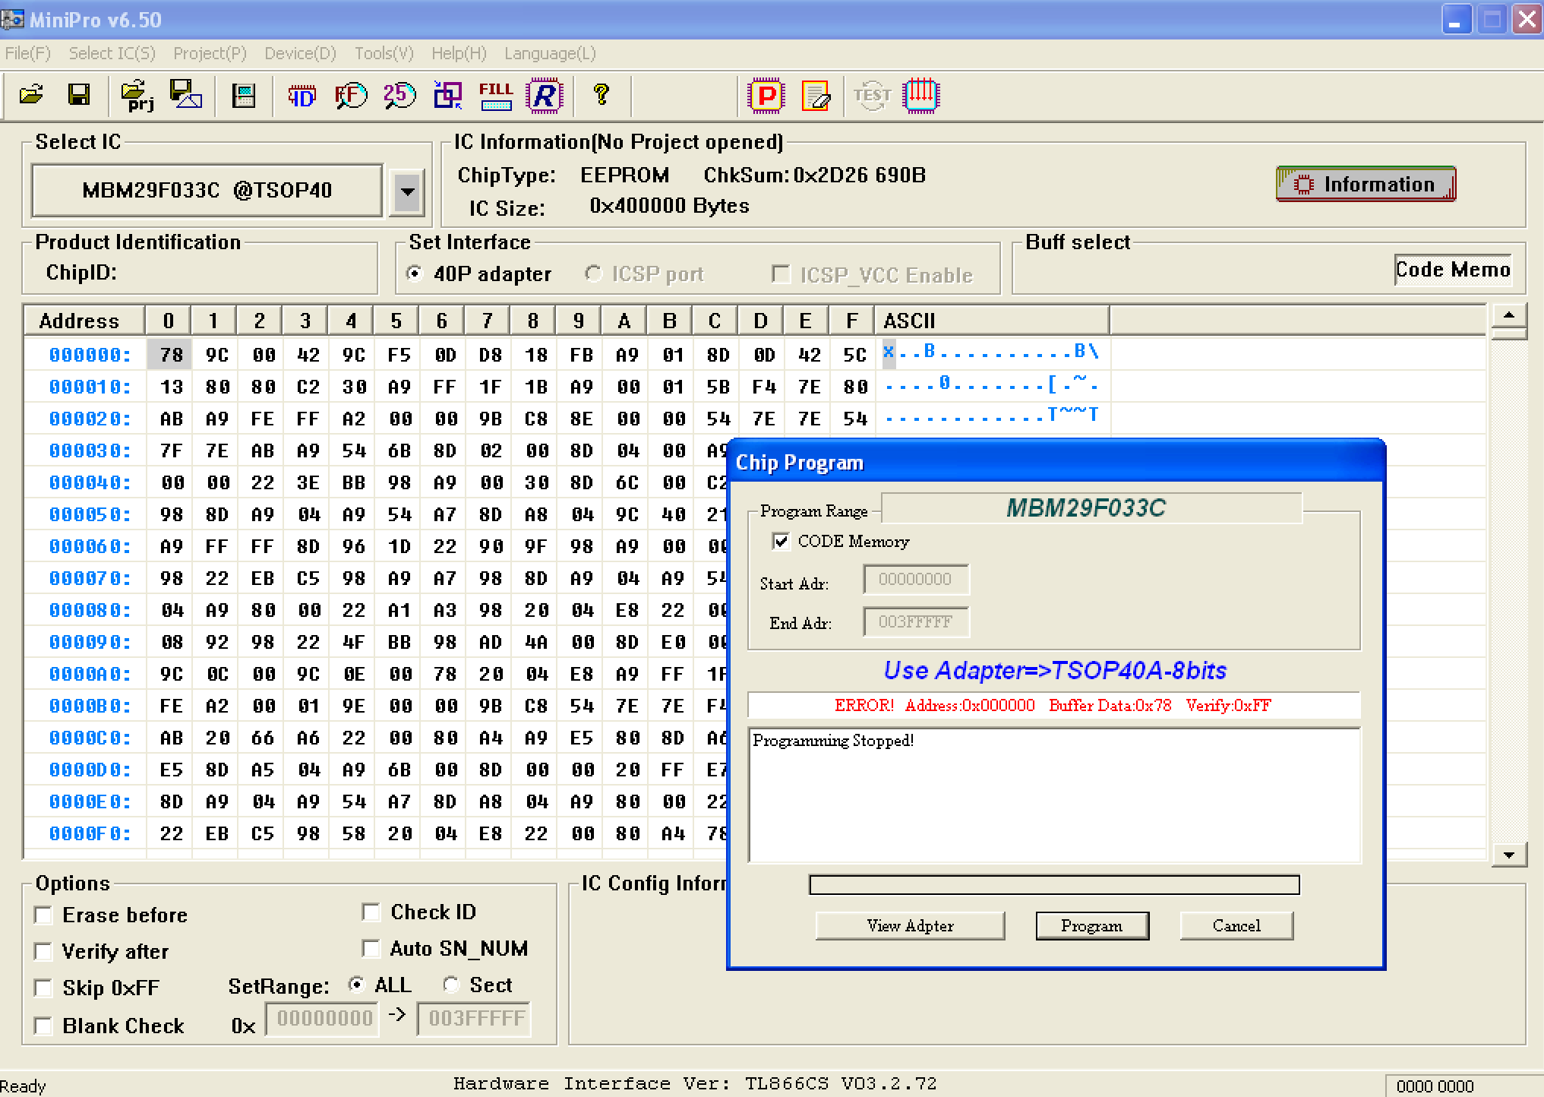The image size is (1544, 1097).
Task: Open the Project(P) menu
Action: tap(210, 53)
